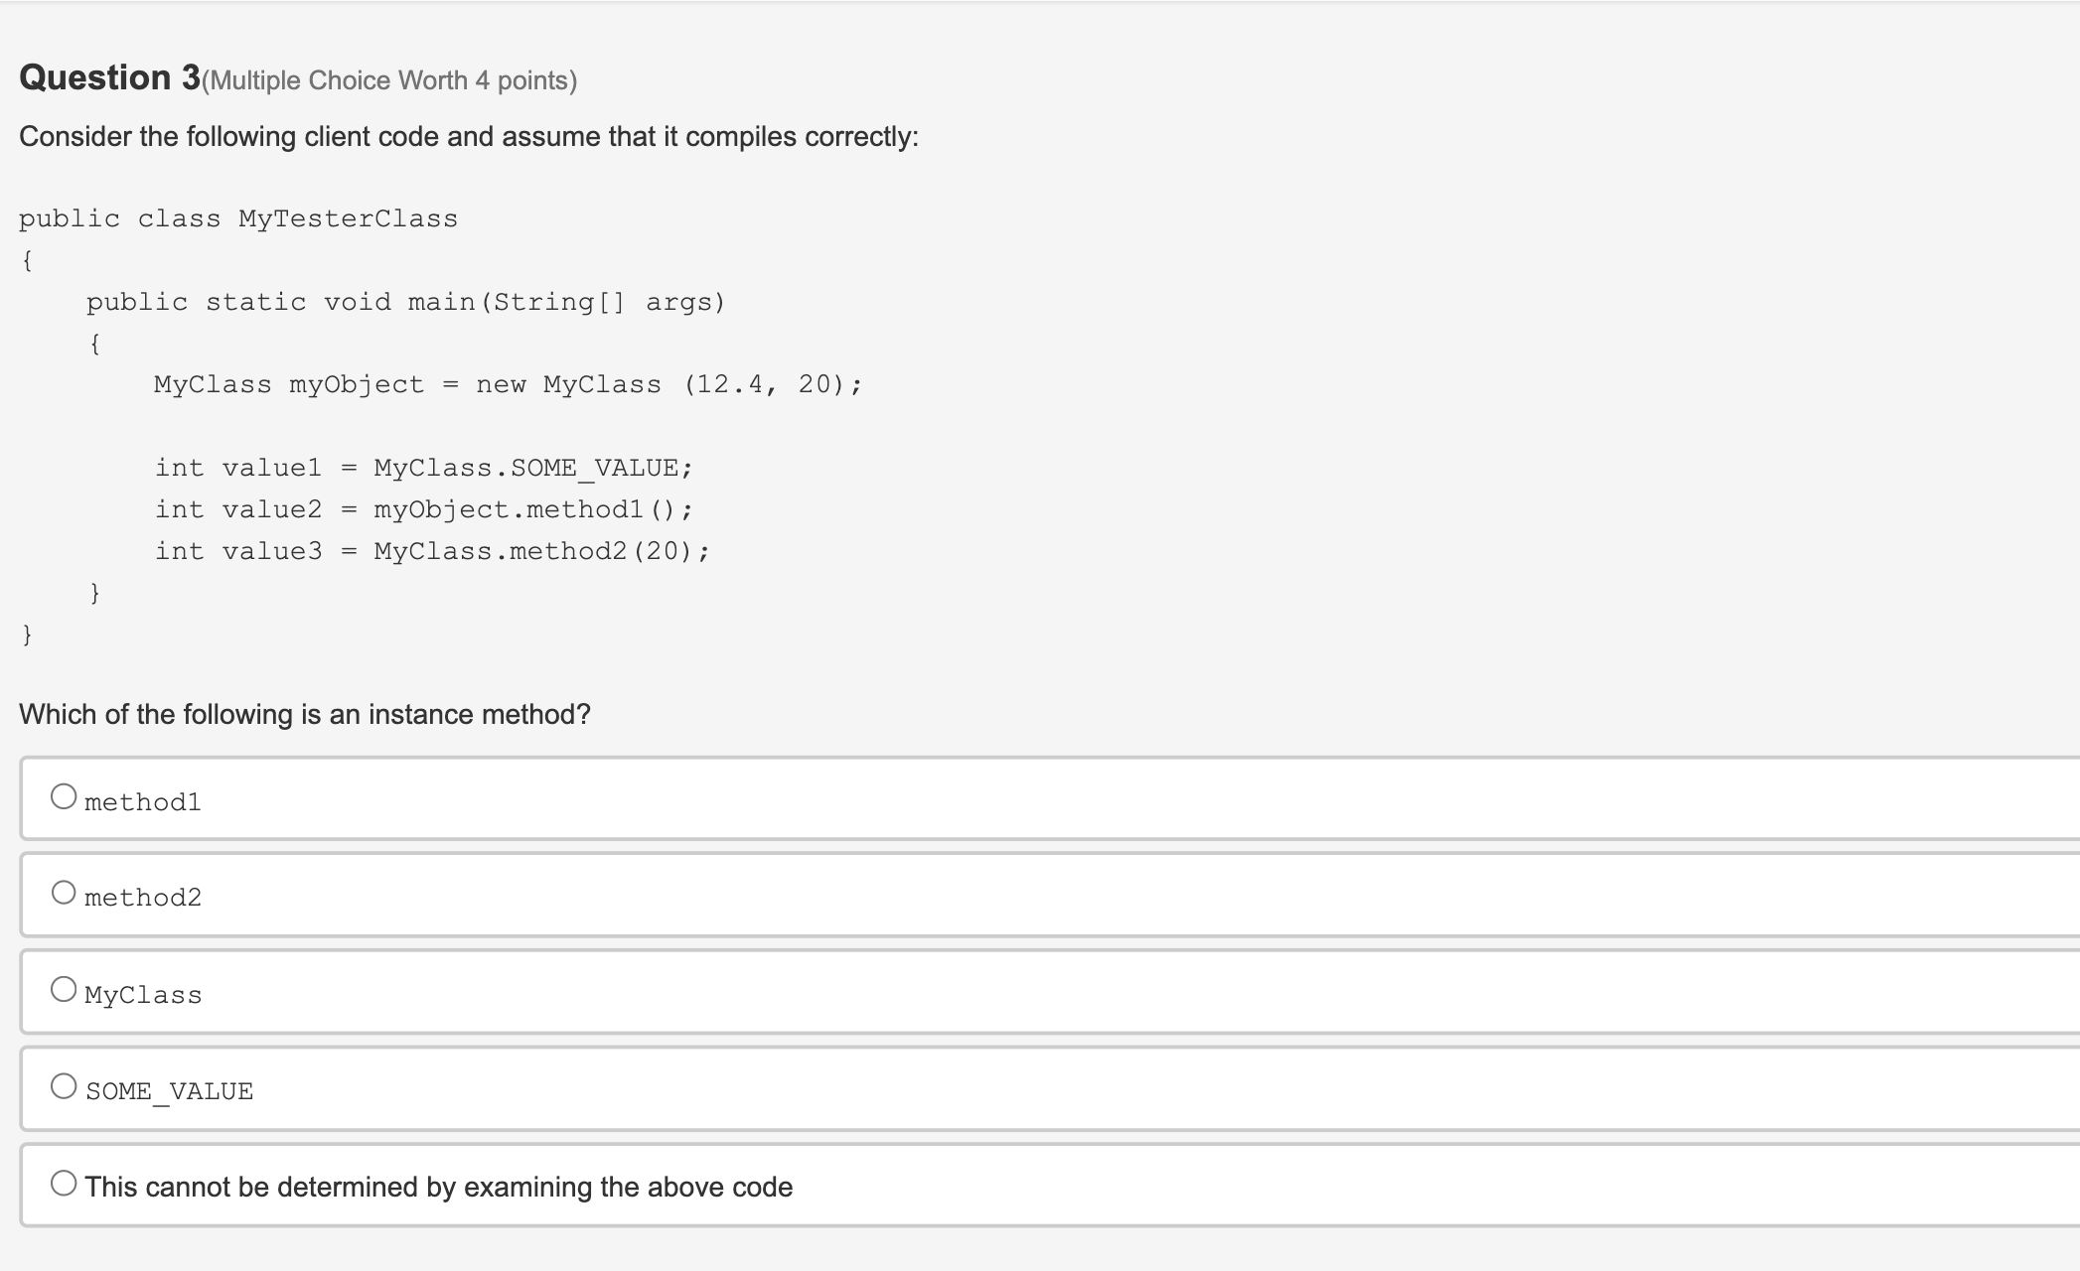Image resolution: width=2080 pixels, height=1271 pixels.
Task: Click the 'Multiple Choice Worth 4 points' text
Action: tap(389, 80)
